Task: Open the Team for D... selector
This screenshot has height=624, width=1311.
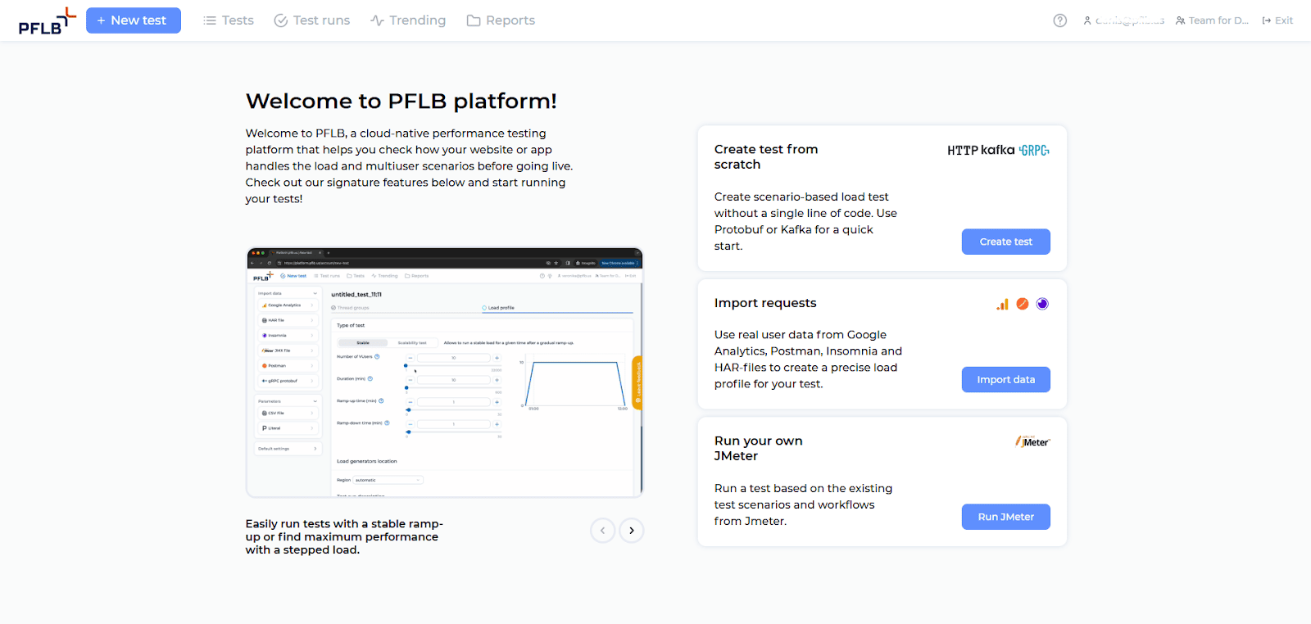Action: 1212,20
